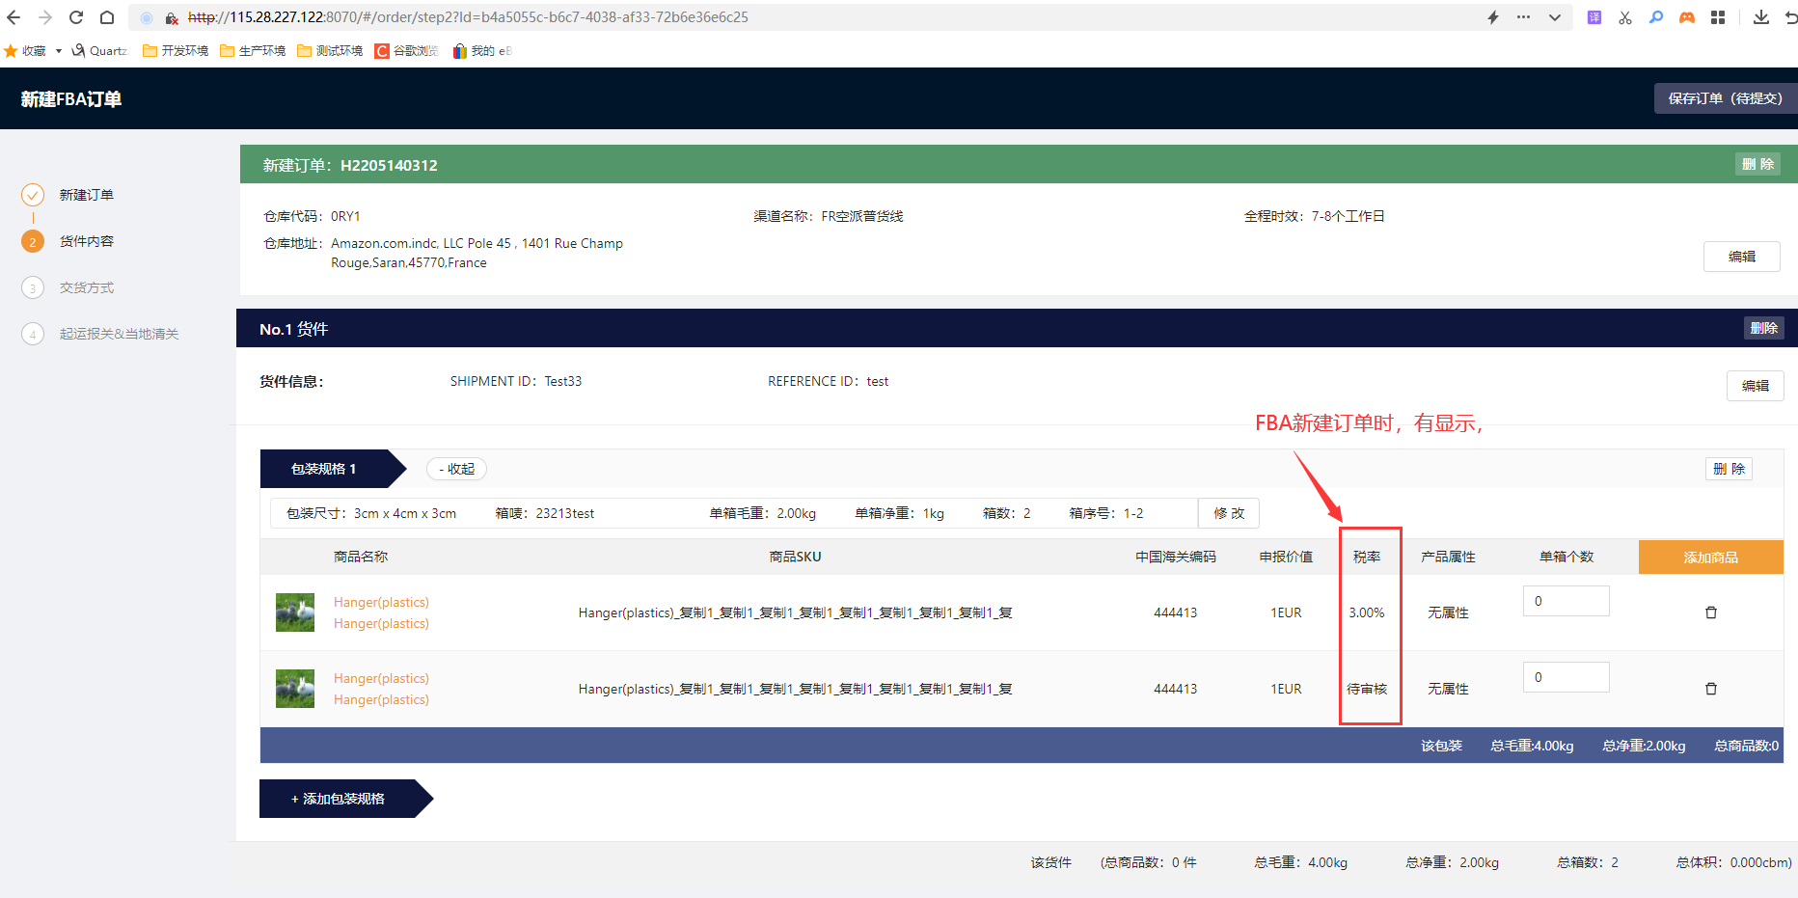Viewport: 1798px width, 898px height.
Task: Click 添加包装规格 button
Action: coord(339,799)
